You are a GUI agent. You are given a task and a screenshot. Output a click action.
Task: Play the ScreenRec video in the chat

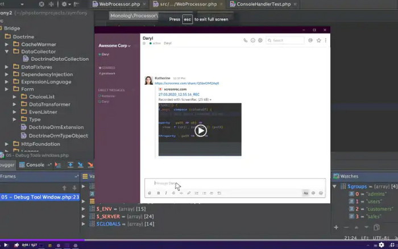click(200, 130)
